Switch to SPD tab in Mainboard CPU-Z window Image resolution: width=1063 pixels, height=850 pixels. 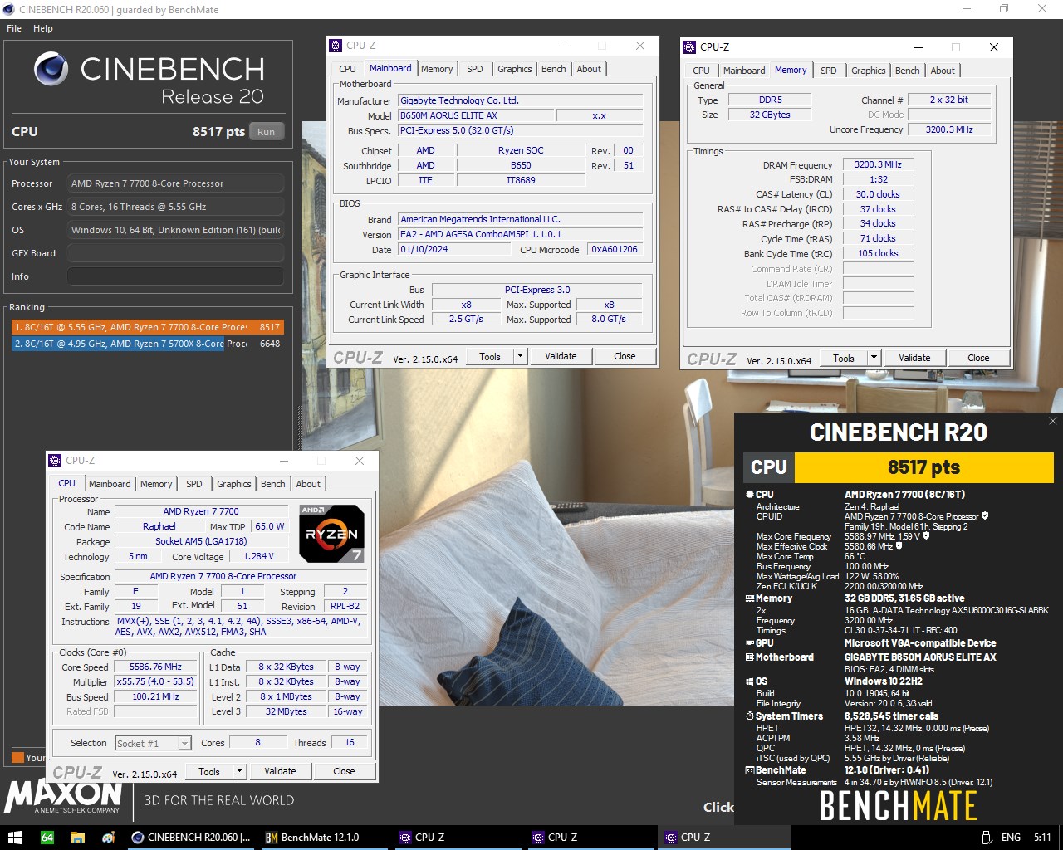coord(475,69)
